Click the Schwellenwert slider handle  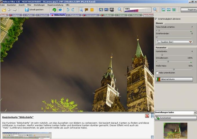(168, 61)
